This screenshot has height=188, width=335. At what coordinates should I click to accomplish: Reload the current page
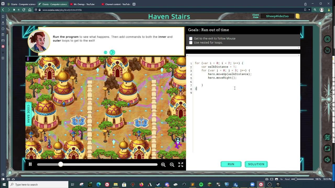[x=24, y=10]
